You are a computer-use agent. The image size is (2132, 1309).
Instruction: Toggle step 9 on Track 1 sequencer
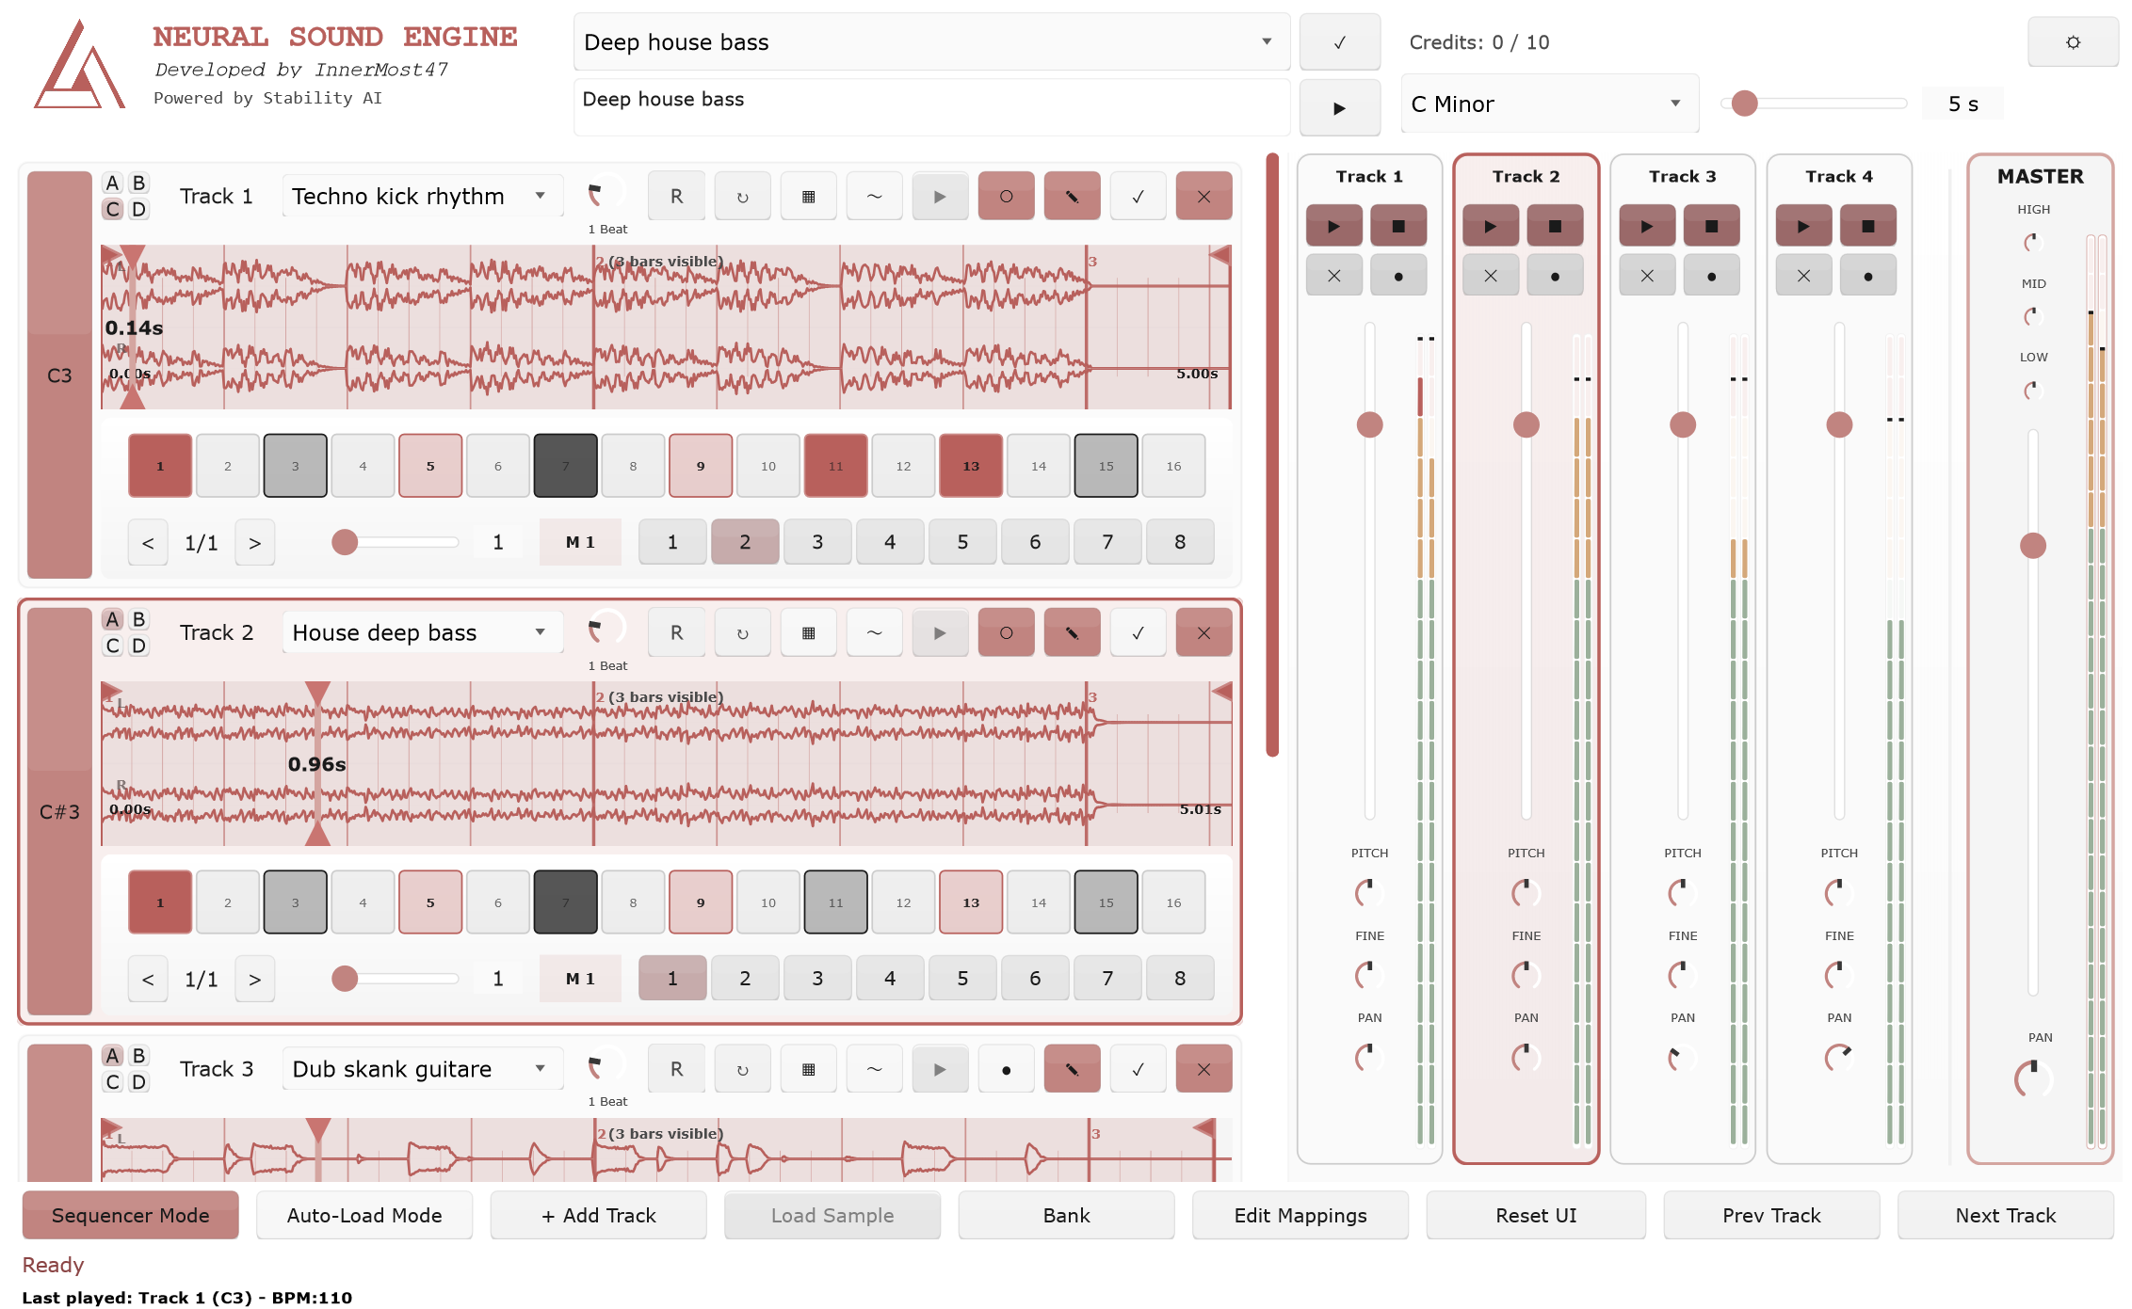[x=700, y=466]
